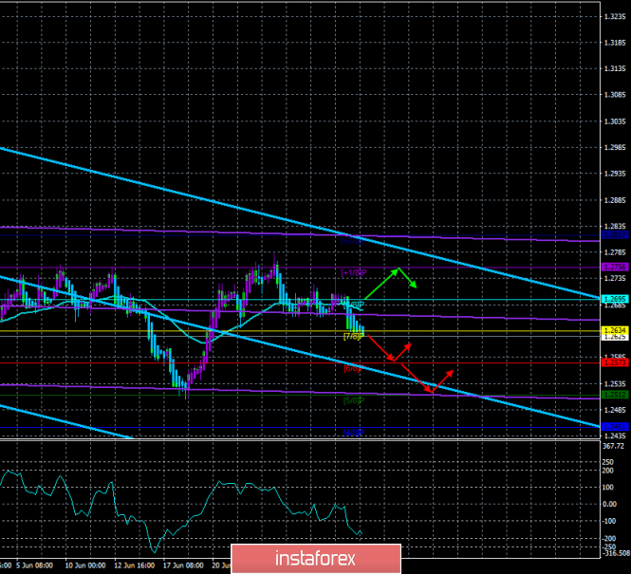Click the 1.3185 price axis label
The height and width of the screenshot is (574, 631).
(x=615, y=43)
